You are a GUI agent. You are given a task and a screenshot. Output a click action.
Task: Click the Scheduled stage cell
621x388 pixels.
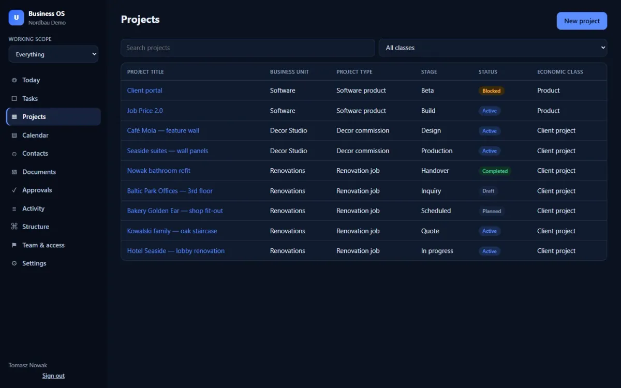click(436, 211)
